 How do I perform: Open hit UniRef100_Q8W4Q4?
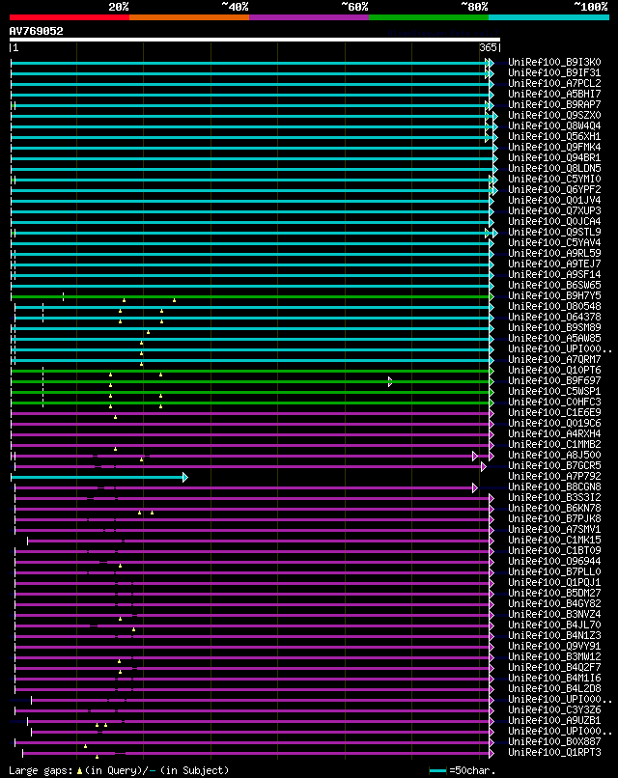tap(554, 126)
